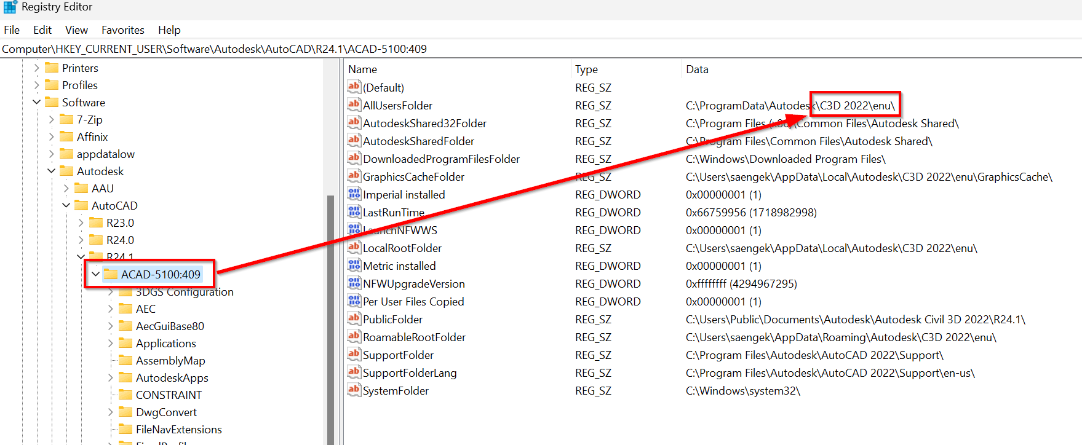This screenshot has height=445, width=1082.
Task: Collapse the ACAD-5100:409 key
Action: pos(96,274)
